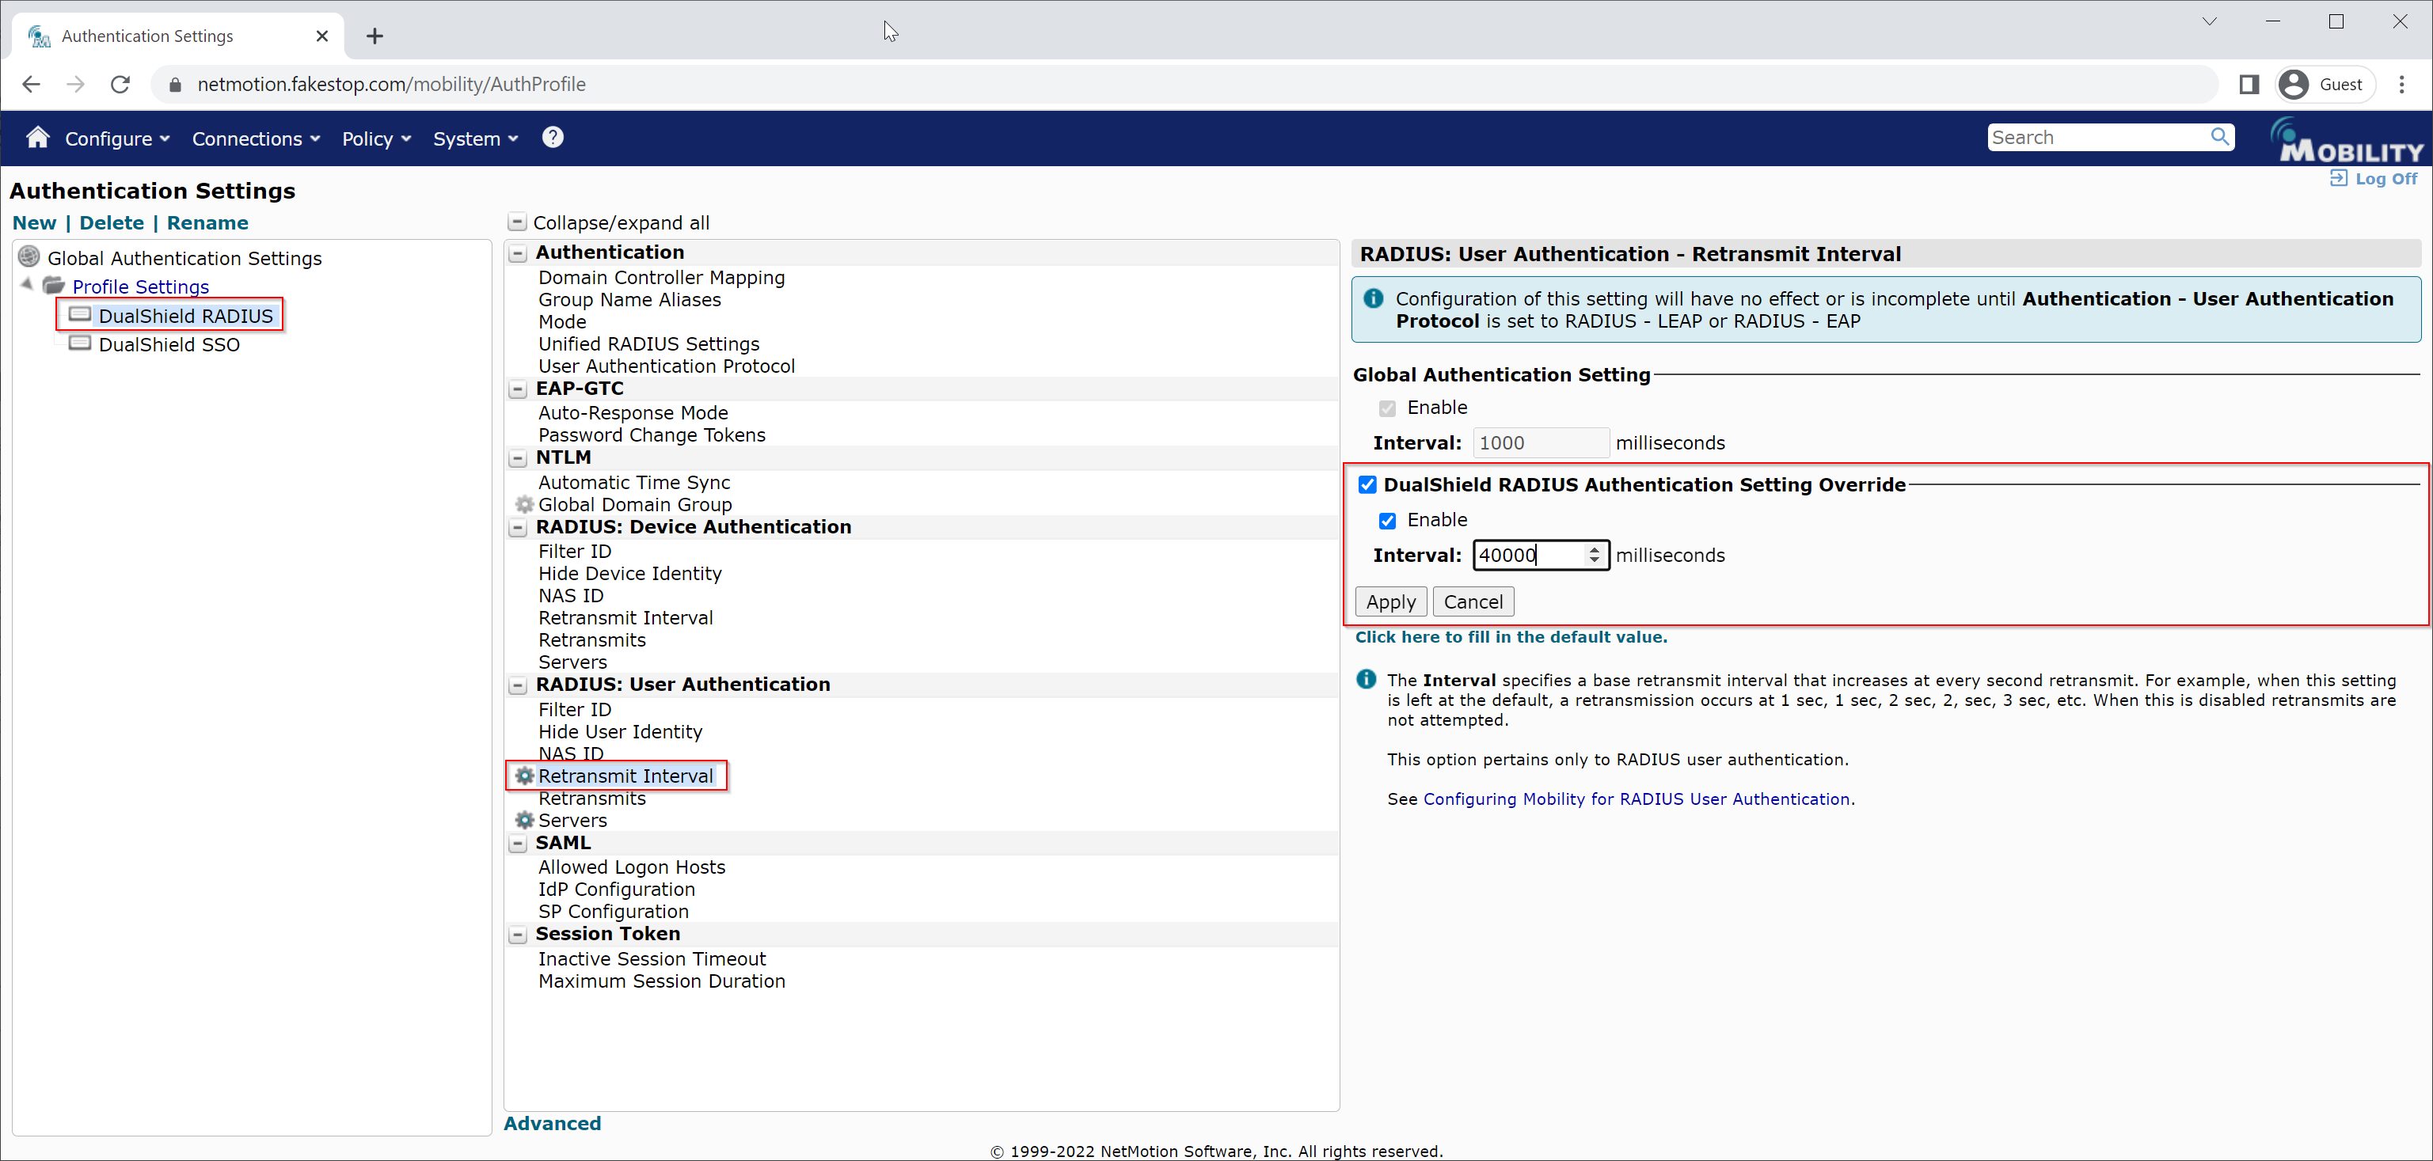Toggle Collapse/expand all button

517,222
